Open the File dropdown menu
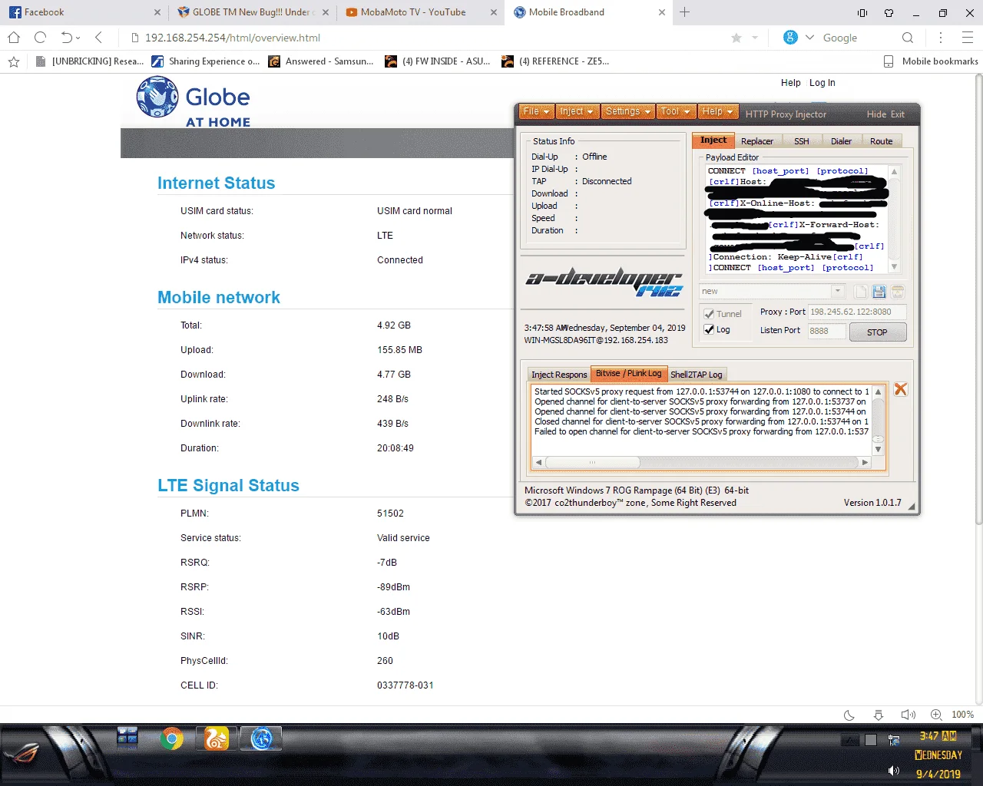 tap(536, 111)
